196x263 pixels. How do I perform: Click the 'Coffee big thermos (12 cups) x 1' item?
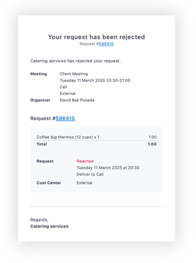point(68,137)
